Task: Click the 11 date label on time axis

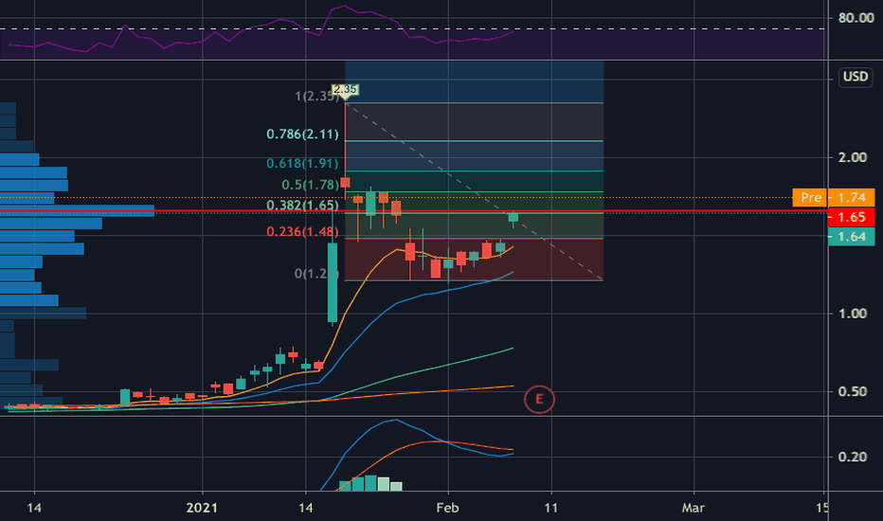Action: (550, 508)
